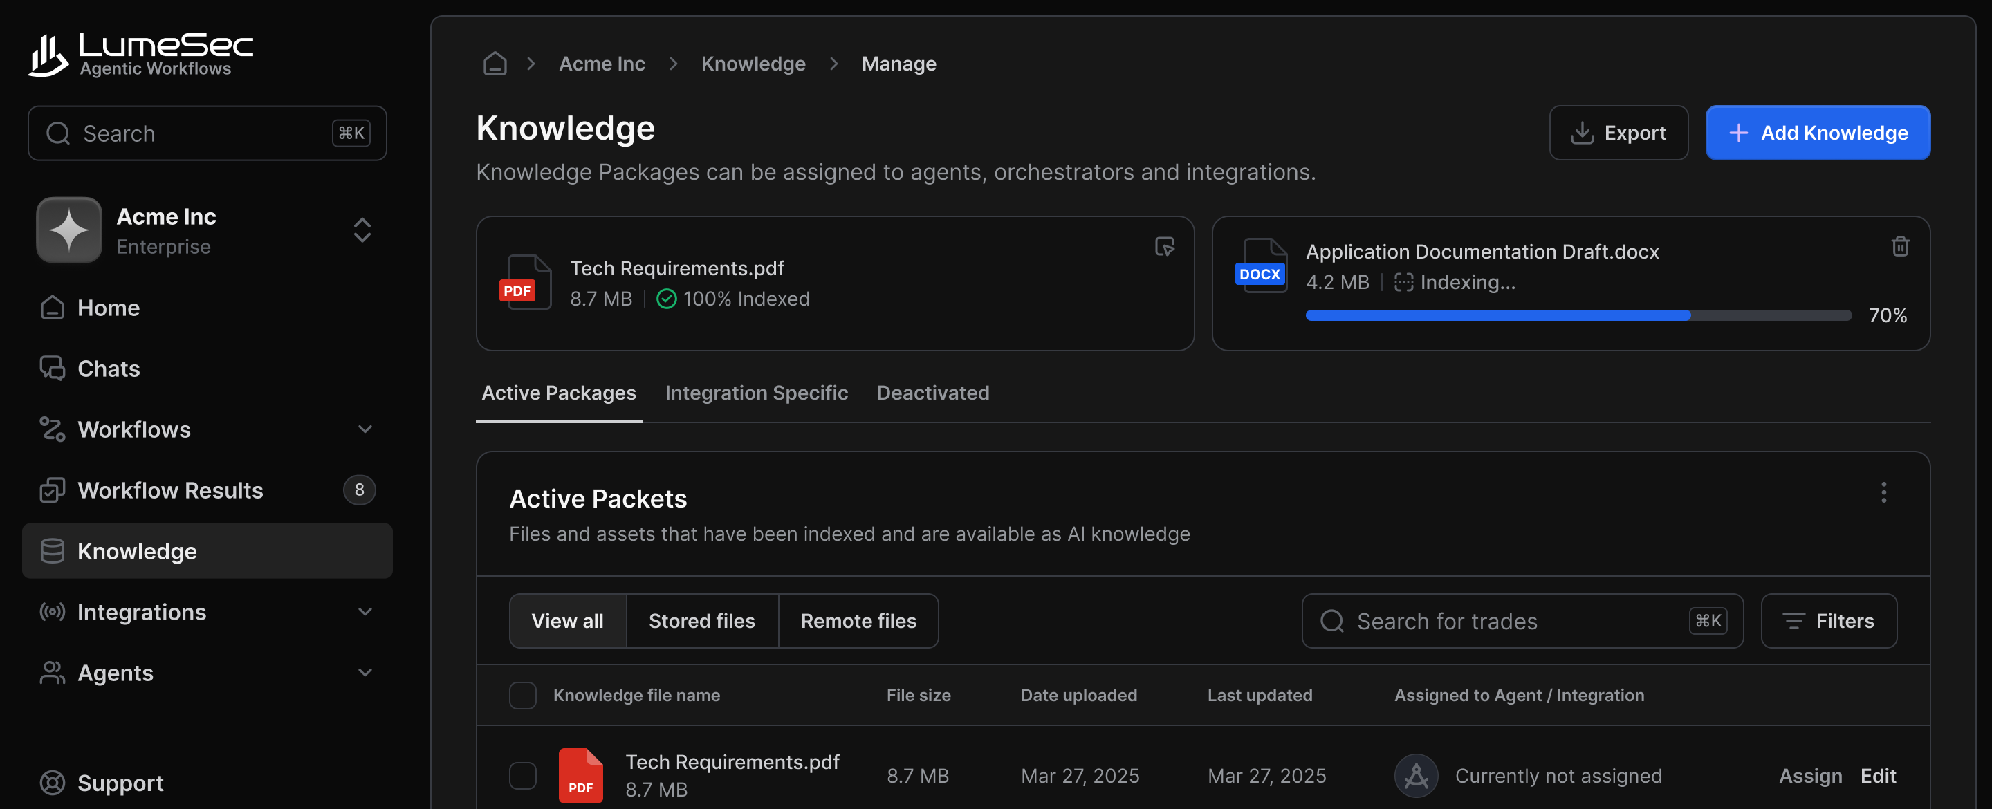Open the Active Packets three-dot menu
The height and width of the screenshot is (809, 1992).
tap(1883, 493)
